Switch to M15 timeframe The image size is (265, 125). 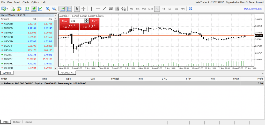coord(144,9)
